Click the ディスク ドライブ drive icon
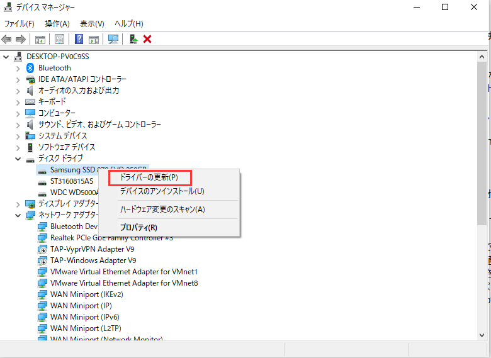This screenshot has width=491, height=358. pyautogui.click(x=30, y=160)
